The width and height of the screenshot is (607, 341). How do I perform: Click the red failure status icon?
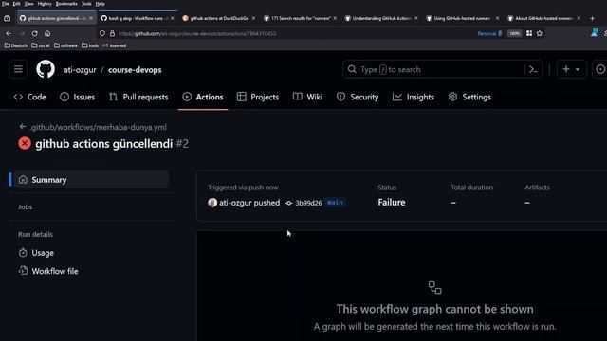[x=25, y=143]
